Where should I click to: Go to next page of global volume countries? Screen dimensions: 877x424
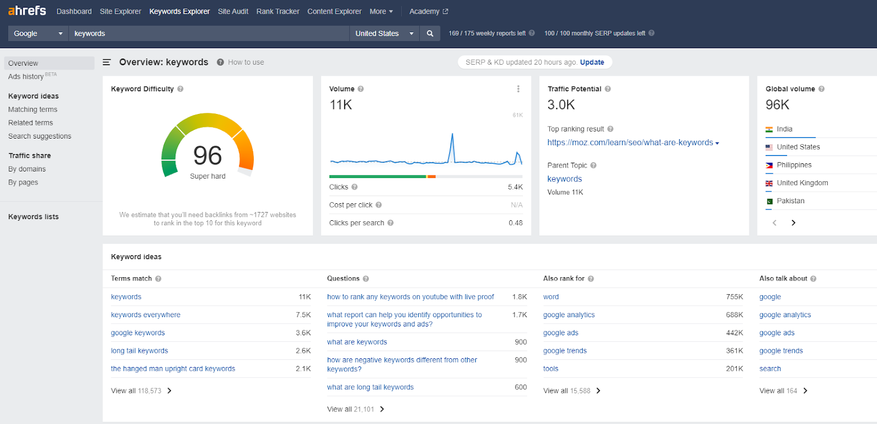pyautogui.click(x=793, y=223)
